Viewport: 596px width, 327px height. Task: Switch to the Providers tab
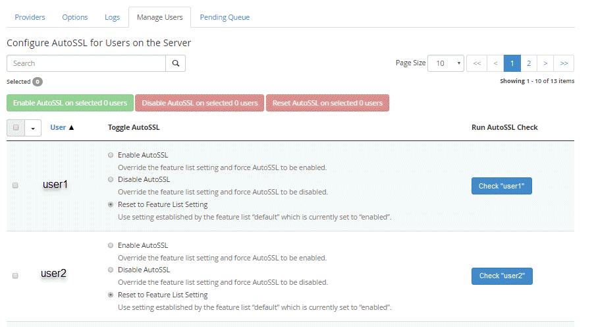click(30, 17)
